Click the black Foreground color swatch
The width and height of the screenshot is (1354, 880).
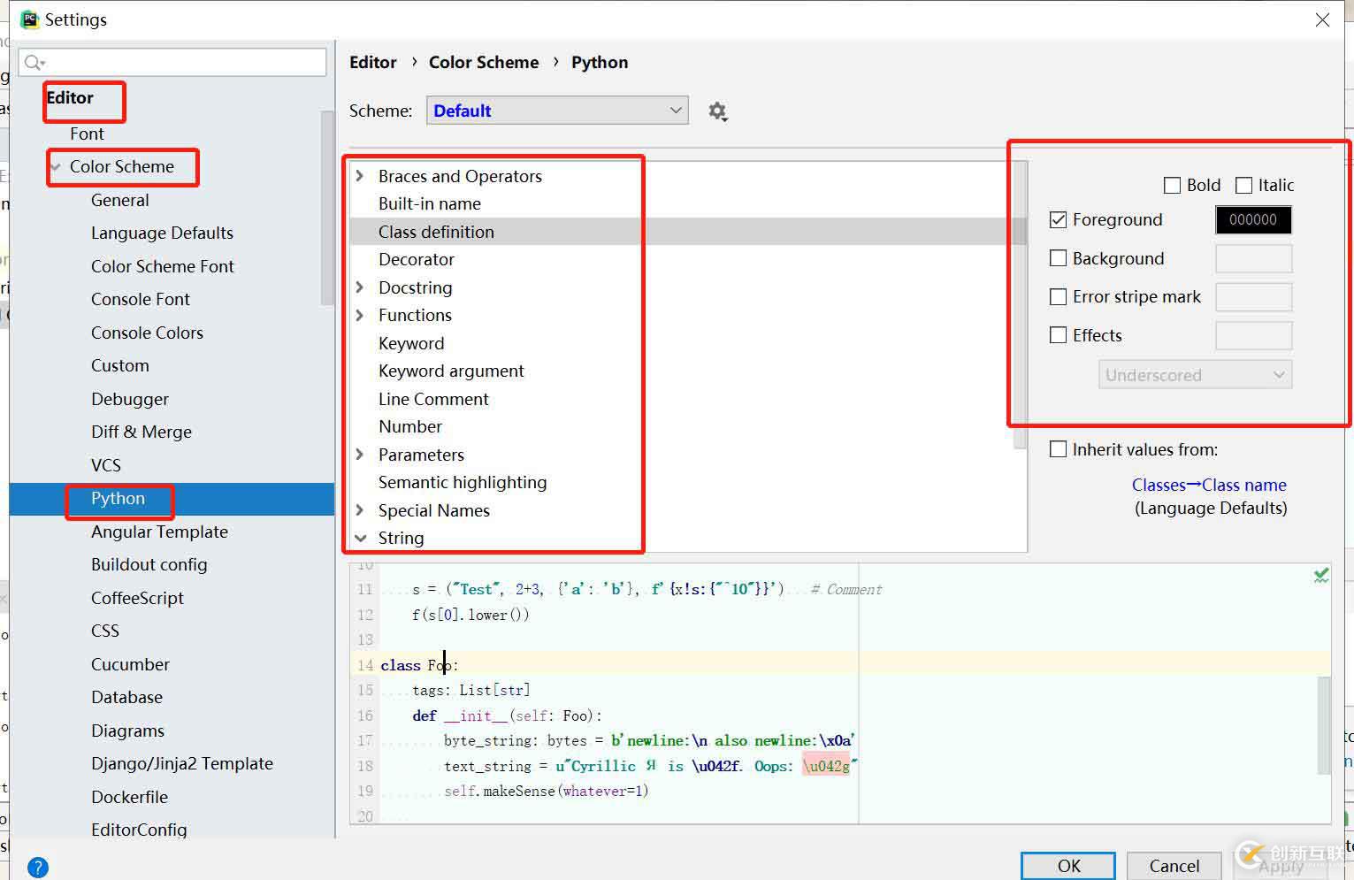1253,220
